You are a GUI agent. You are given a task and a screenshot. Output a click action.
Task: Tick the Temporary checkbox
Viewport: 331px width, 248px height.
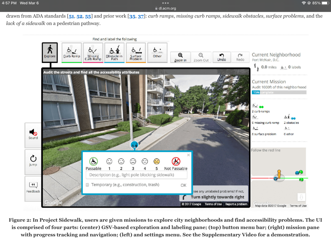click(x=87, y=185)
